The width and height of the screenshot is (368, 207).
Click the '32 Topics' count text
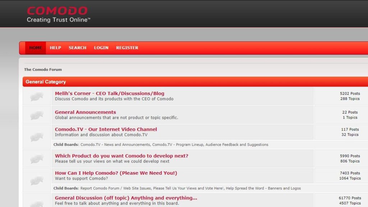click(350, 134)
